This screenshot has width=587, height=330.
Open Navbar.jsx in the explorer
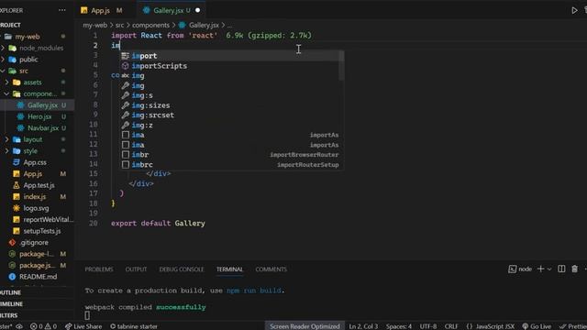pos(42,128)
